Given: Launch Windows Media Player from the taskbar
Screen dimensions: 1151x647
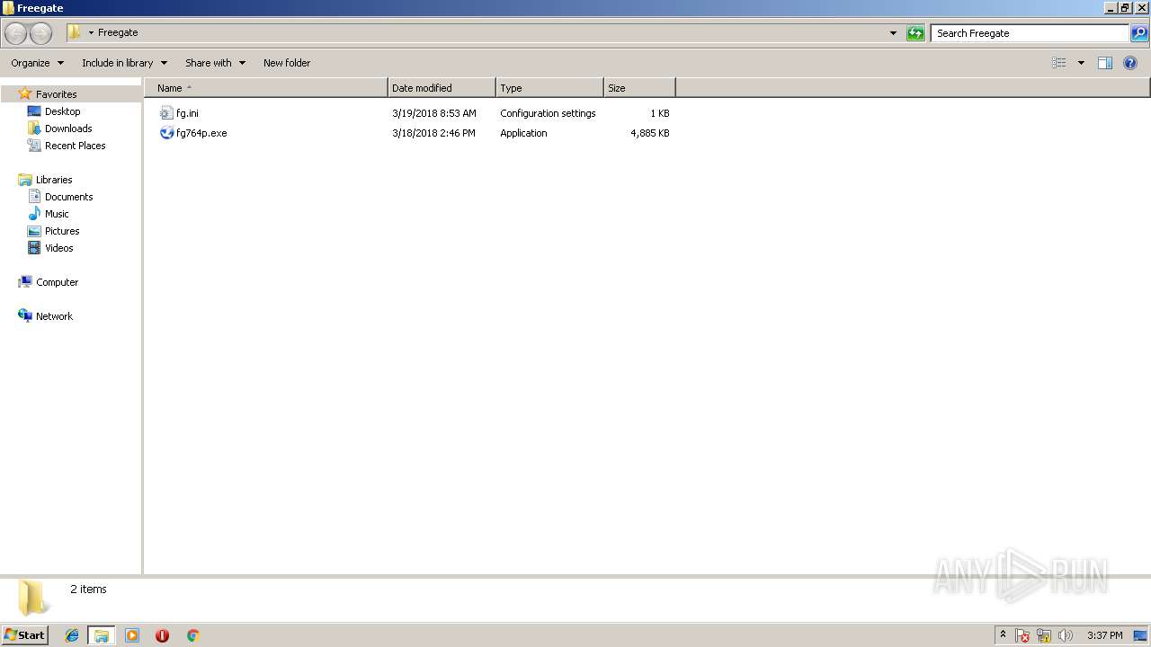Looking at the screenshot, I should click(x=132, y=635).
